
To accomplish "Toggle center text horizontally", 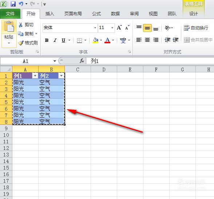I will click(147, 40).
